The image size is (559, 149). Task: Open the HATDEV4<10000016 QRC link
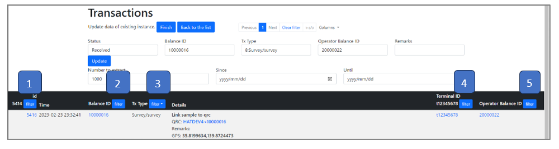tap(204, 122)
